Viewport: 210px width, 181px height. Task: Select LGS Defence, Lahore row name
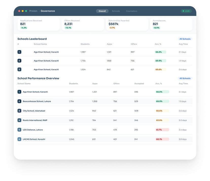tap(33, 130)
